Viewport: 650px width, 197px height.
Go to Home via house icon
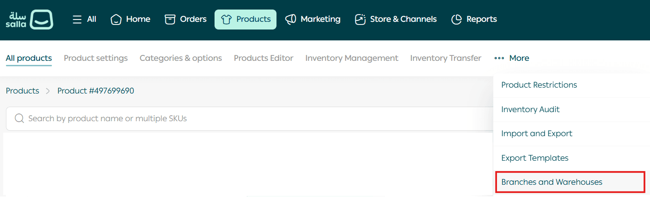pos(117,20)
